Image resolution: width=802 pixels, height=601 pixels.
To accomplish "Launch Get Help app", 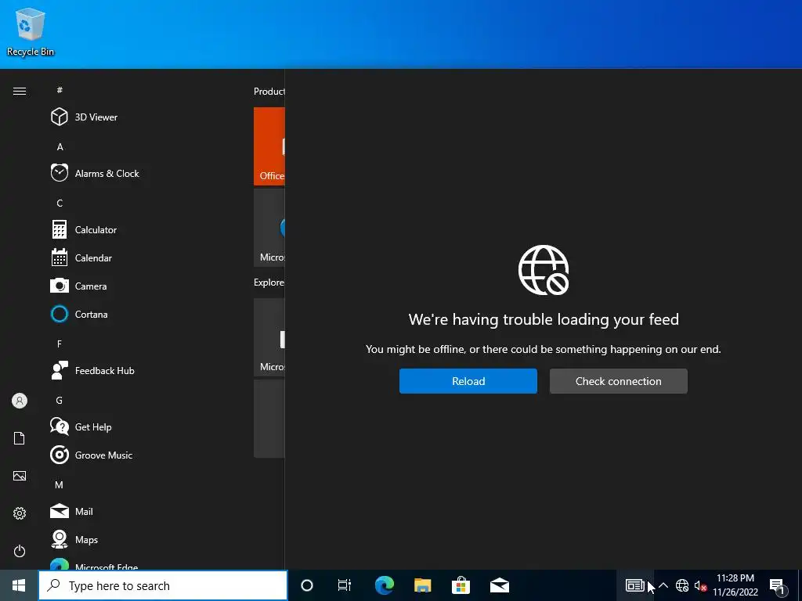I will click(81, 426).
